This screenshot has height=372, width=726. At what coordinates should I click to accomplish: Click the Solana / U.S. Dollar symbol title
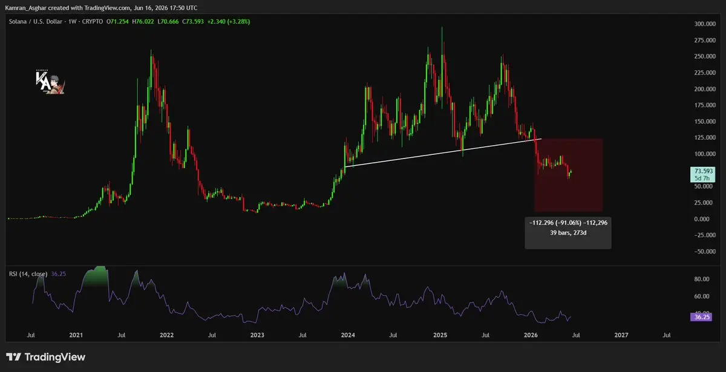(41, 21)
